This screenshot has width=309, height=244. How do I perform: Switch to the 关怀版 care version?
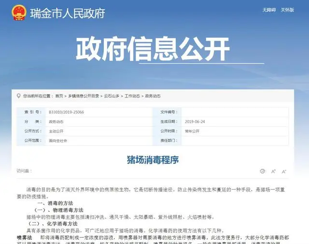coord(287,10)
